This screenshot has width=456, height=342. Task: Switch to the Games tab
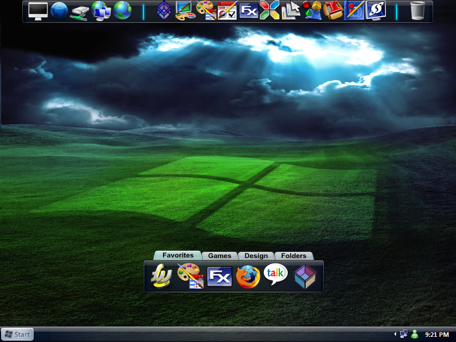pos(219,255)
